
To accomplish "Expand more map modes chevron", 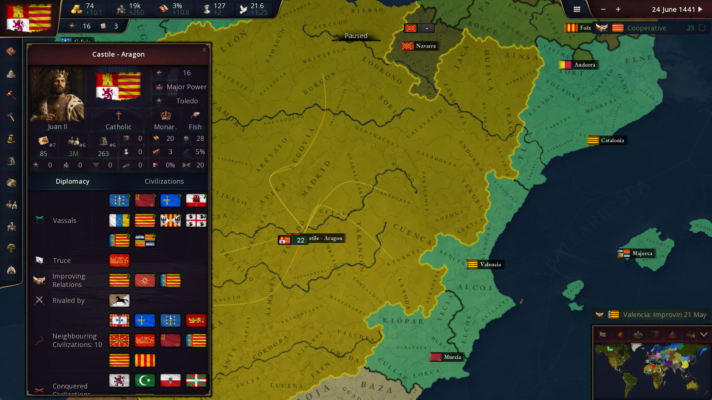I will 704,334.
